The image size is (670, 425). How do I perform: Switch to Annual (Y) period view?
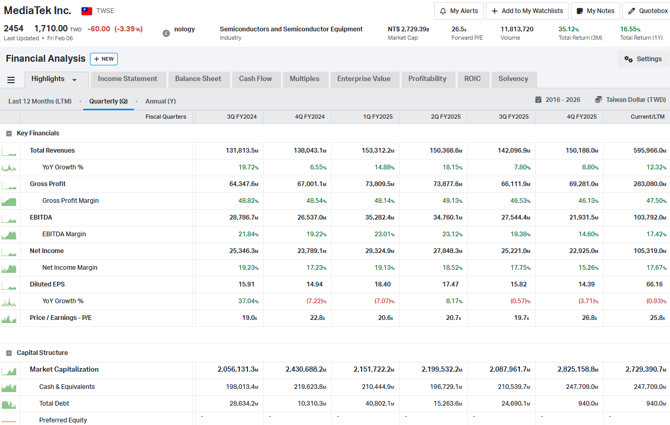161,101
